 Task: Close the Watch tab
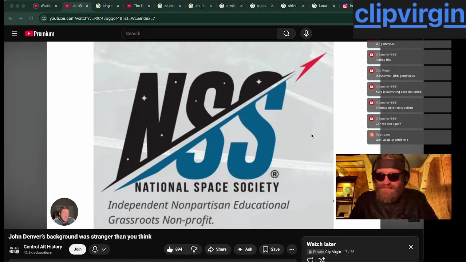click(x=56, y=6)
